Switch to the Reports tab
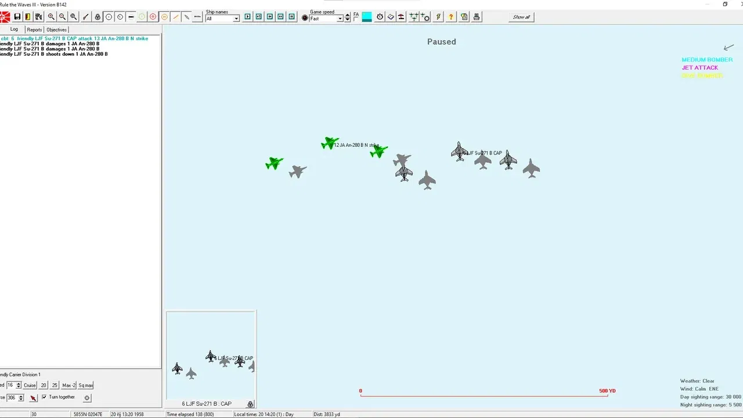Screen dimensions: 743x418 tap(34, 30)
